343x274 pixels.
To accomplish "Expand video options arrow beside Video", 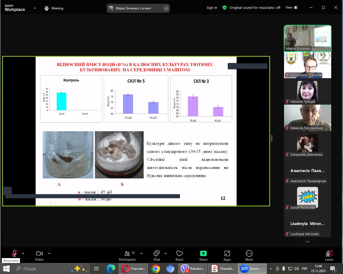I will click(49, 253).
